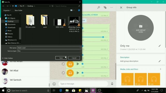Open the view options dropdown arrow

click(74, 10)
